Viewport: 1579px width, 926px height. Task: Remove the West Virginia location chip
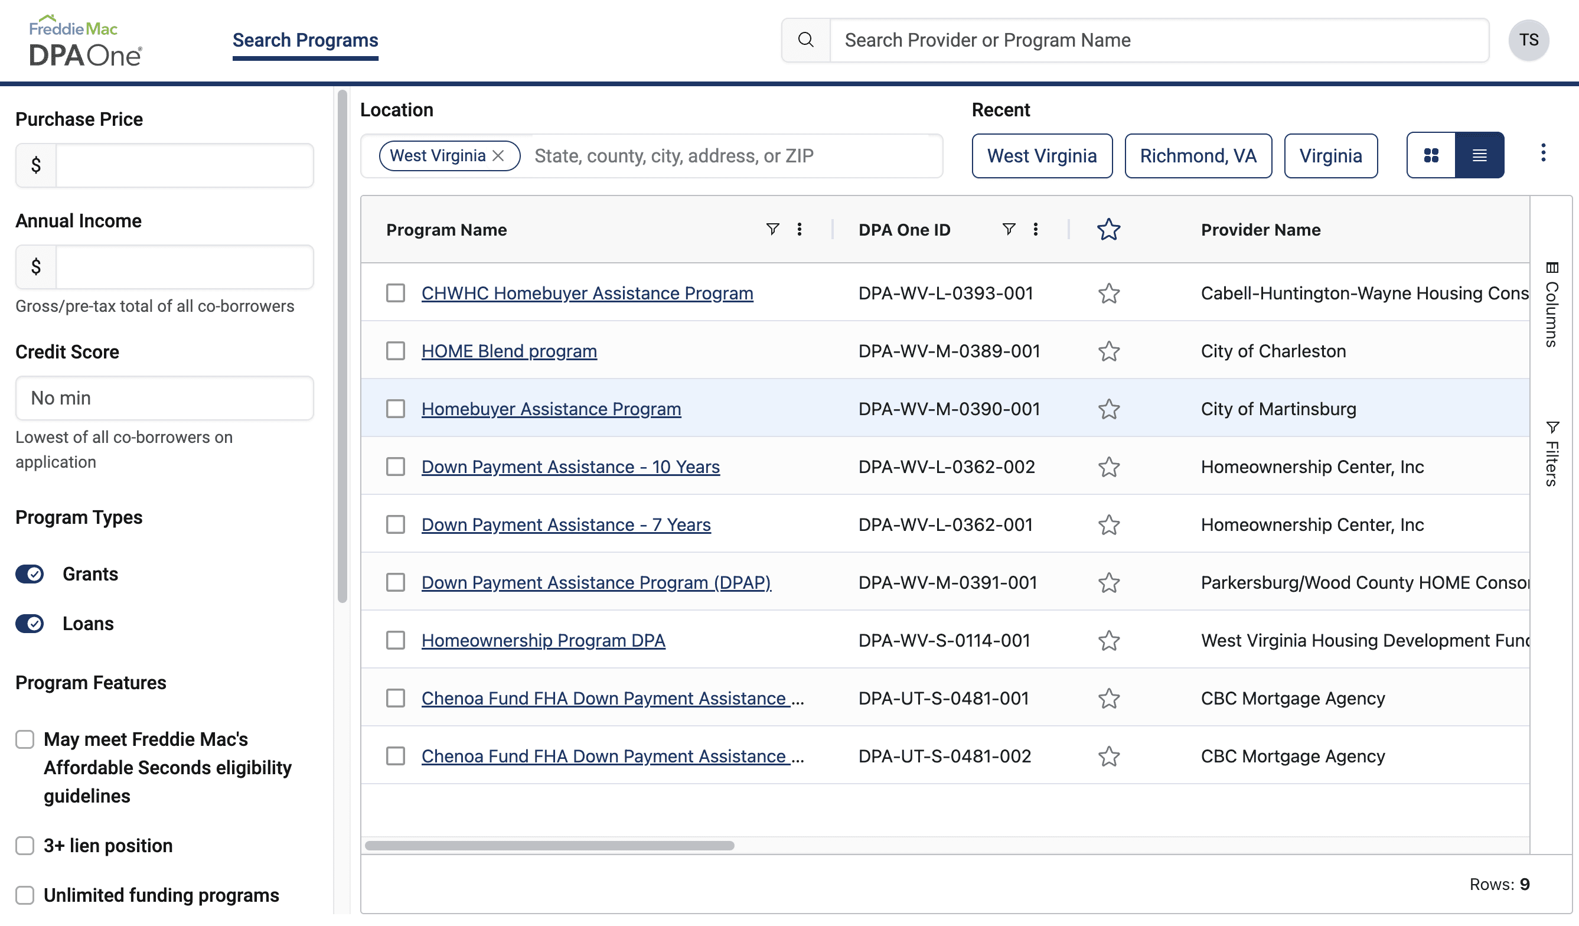[499, 156]
